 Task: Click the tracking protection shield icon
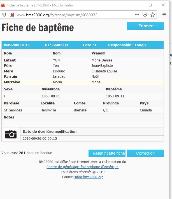coord(4,15)
